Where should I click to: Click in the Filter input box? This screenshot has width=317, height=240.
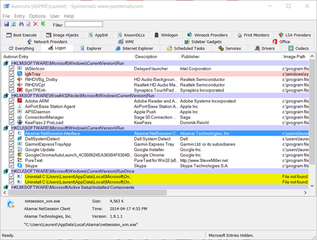tap(84, 24)
